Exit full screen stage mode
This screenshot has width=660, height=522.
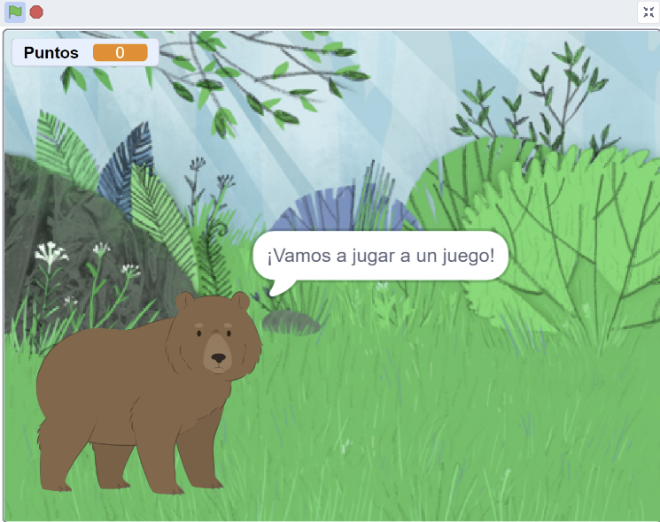pos(648,12)
